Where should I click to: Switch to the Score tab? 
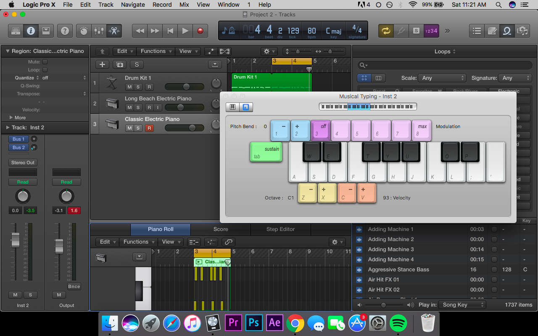[221, 229]
